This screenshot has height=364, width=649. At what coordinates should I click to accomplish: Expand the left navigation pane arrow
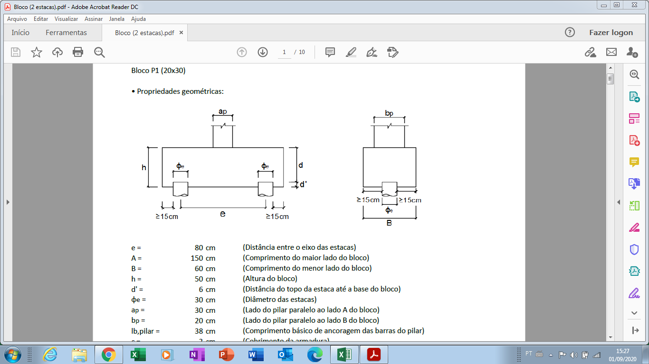coord(7,202)
